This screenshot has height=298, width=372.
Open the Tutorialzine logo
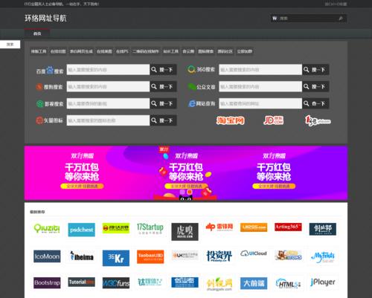tap(82, 282)
